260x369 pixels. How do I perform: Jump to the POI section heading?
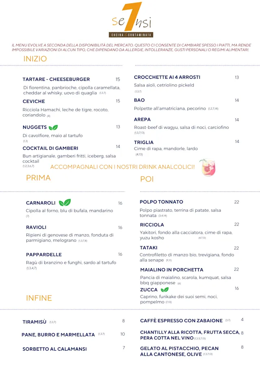[x=147, y=179]
